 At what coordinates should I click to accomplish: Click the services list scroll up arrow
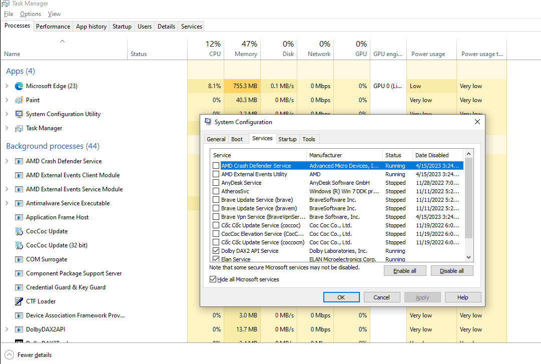[468, 154]
